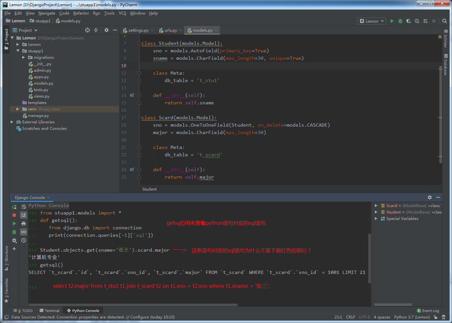The image size is (452, 323).
Task: Click the override marker on line 24
Action: coord(132,170)
